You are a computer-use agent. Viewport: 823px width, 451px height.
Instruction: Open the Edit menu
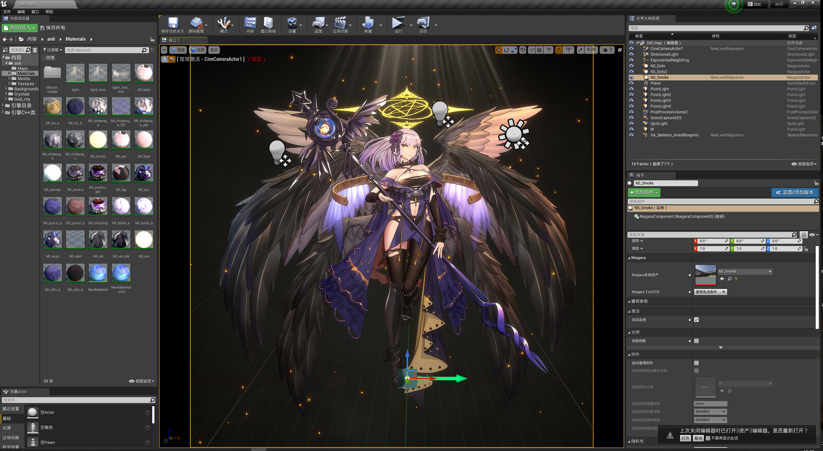click(x=21, y=12)
